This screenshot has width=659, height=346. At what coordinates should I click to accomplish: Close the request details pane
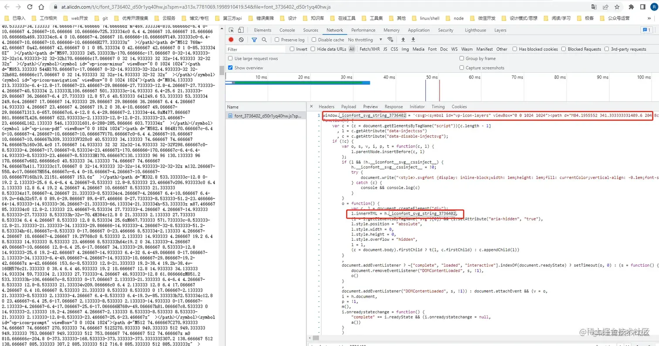tap(311, 106)
